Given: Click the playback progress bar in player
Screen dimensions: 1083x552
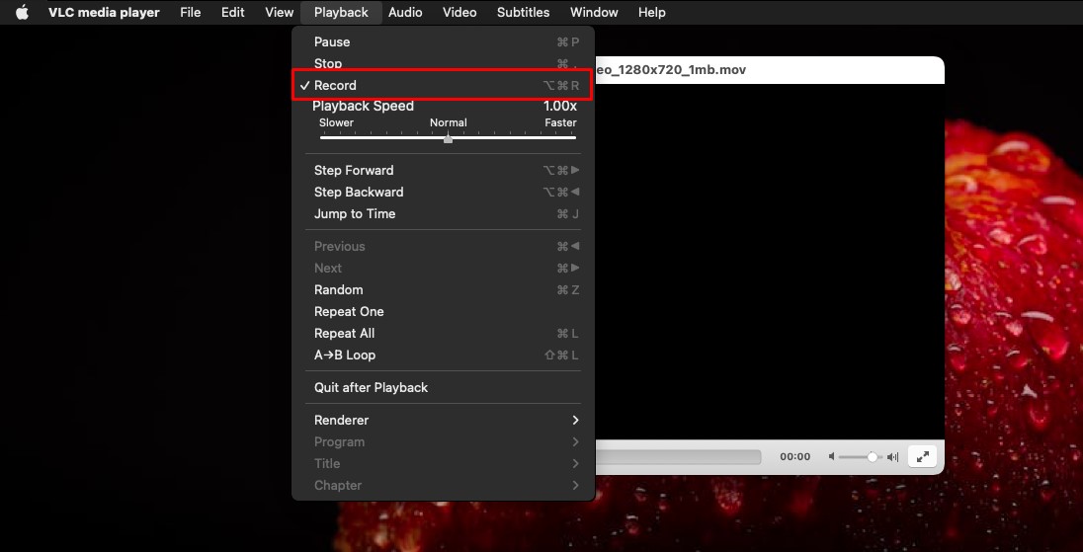Looking at the screenshot, I should [678, 457].
